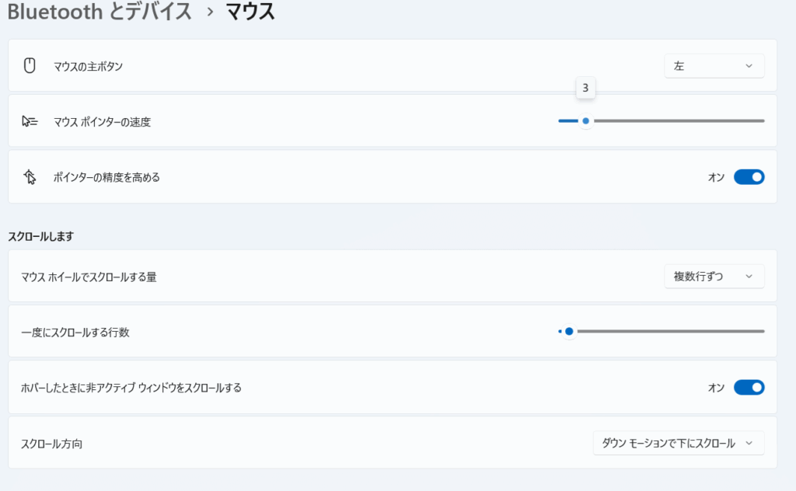Click the chevron in the 左 dropdown
Image resolution: width=796 pixels, height=491 pixels.
pyautogui.click(x=749, y=66)
